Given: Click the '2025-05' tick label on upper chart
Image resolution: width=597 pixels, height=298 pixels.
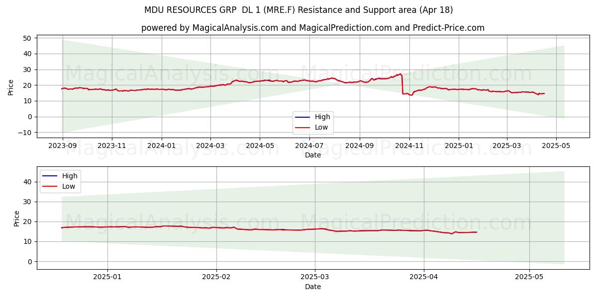Looking at the screenshot, I should point(556,146).
